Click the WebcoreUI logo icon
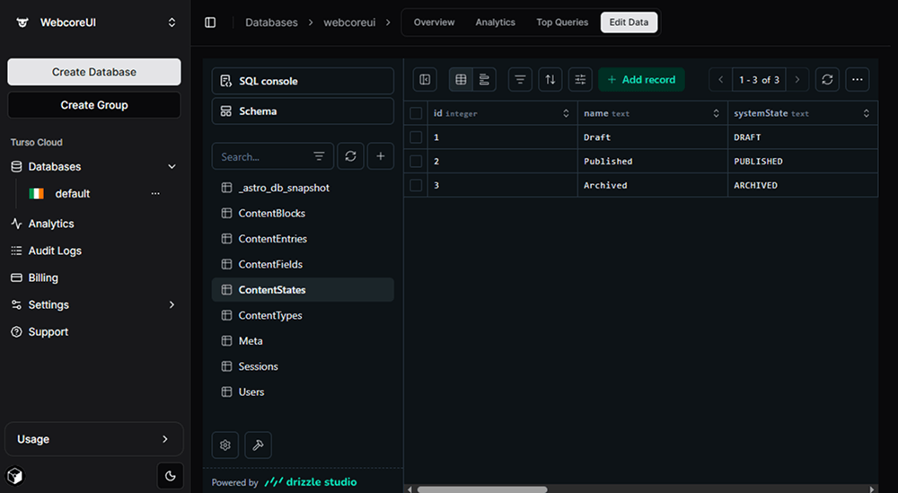The image size is (898, 493). 22,22
